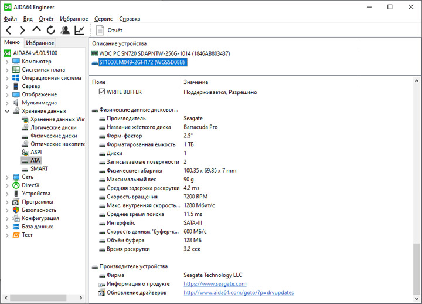Click the Back navigation arrow
This screenshot has width=422, height=304.
9,30
